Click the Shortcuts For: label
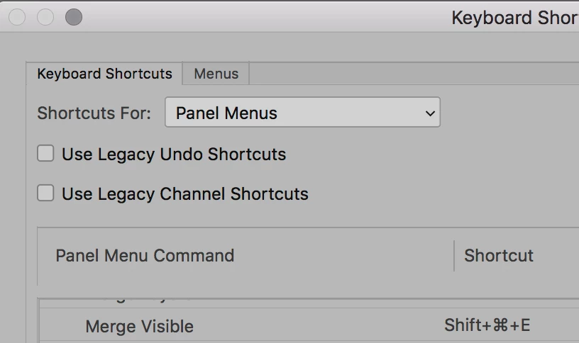This screenshot has height=343, width=579. pyautogui.click(x=94, y=113)
